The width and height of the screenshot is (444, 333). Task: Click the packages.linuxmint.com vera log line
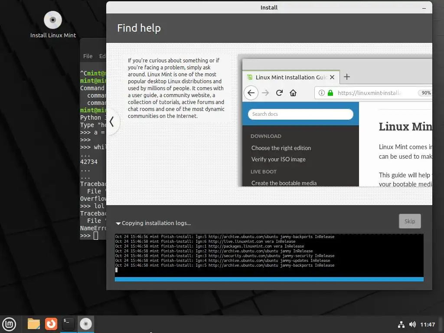point(209,246)
